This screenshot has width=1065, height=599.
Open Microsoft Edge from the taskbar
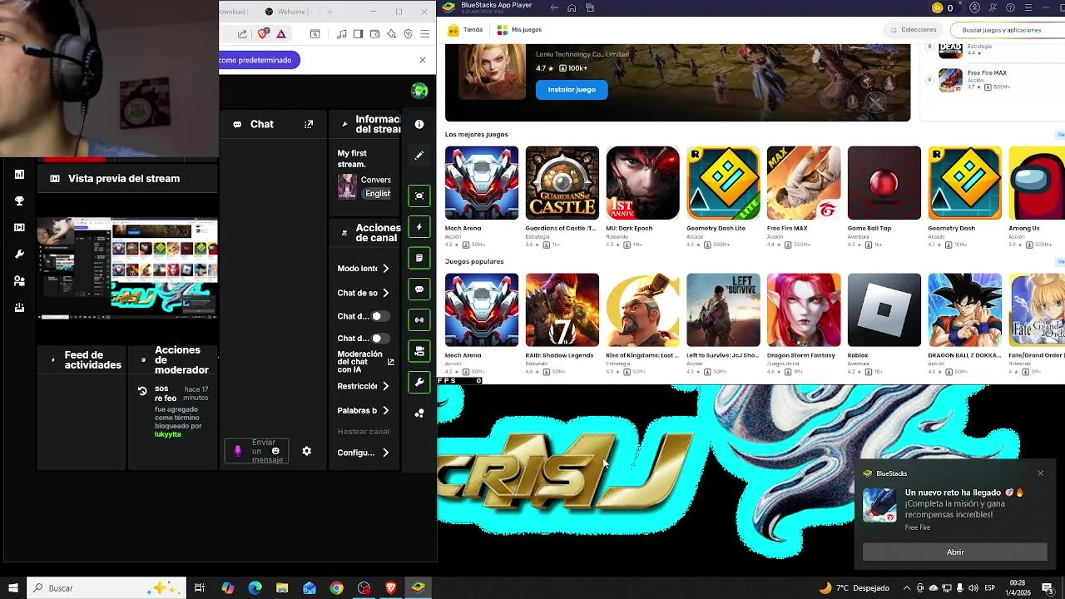[x=255, y=588]
